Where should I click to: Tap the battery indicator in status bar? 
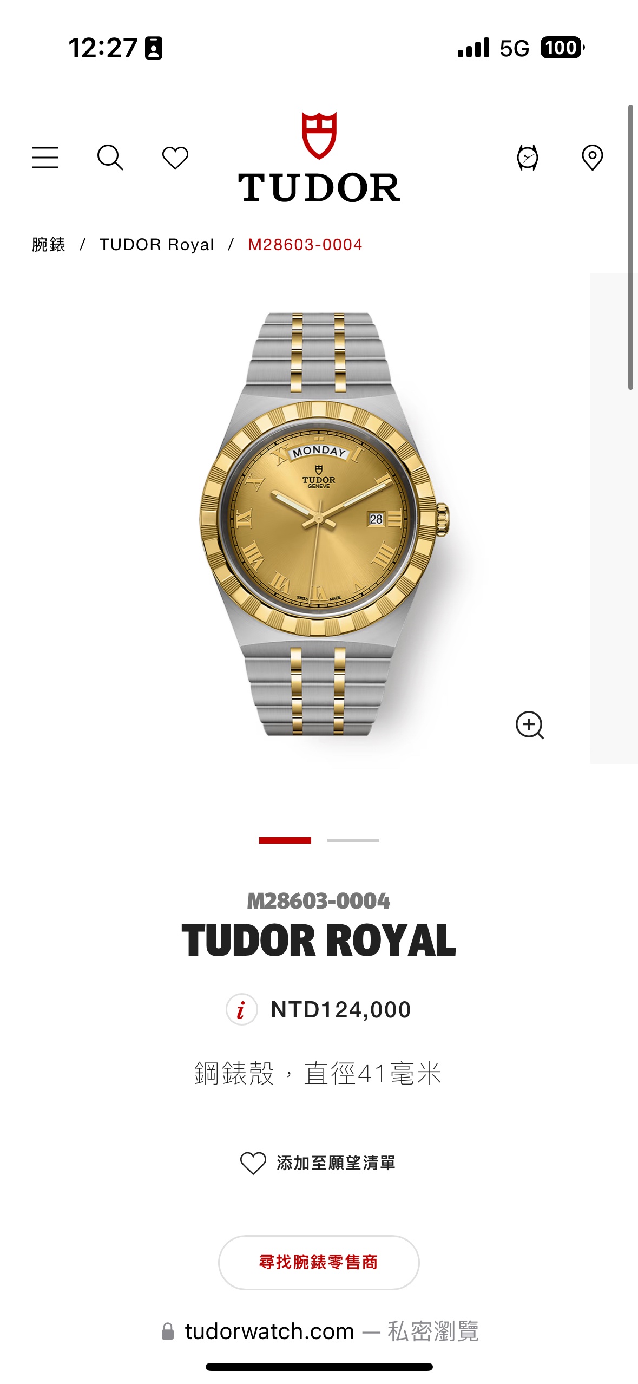(x=562, y=48)
